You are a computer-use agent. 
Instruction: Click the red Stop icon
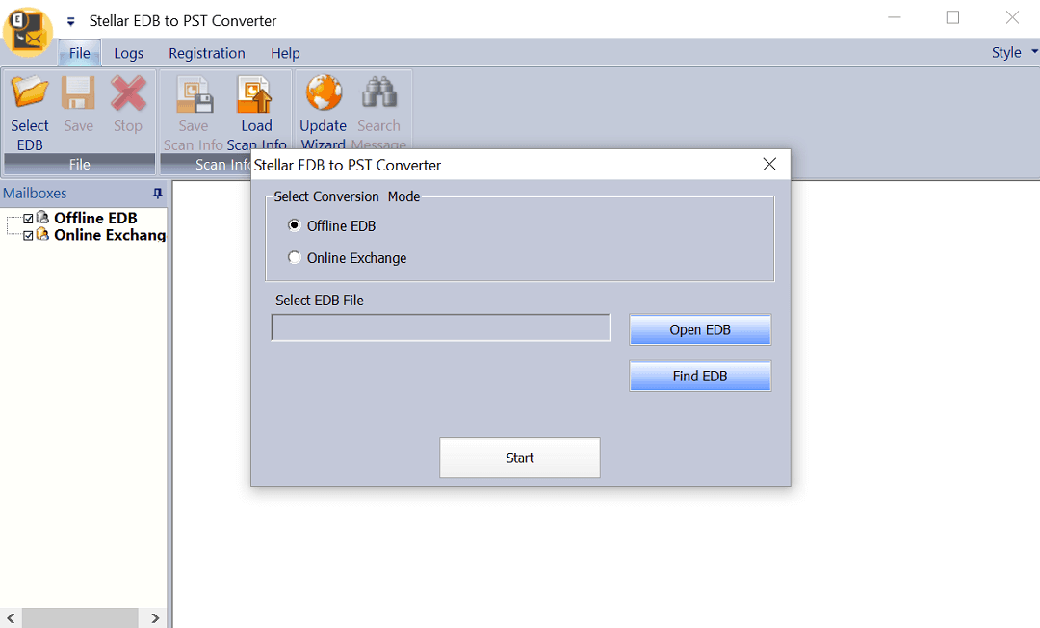pyautogui.click(x=128, y=92)
